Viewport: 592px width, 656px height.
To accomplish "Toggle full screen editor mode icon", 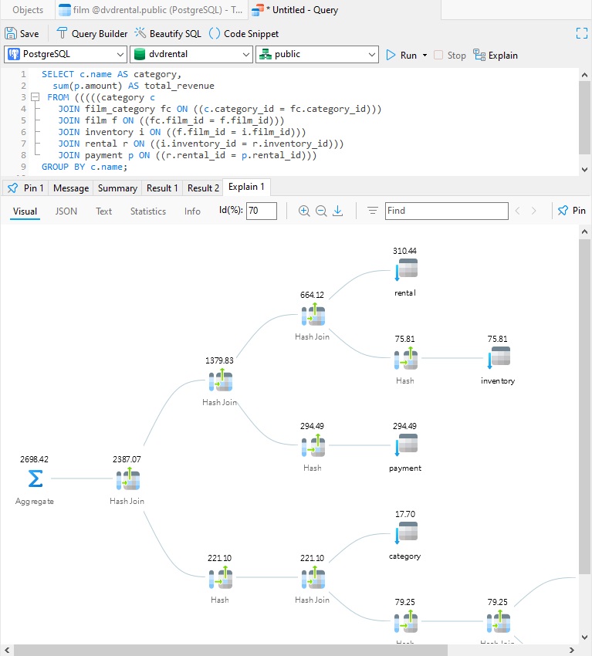I will (581, 33).
